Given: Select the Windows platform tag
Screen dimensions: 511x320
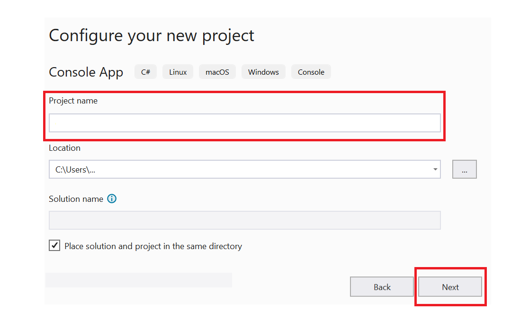Looking at the screenshot, I should click(263, 71).
